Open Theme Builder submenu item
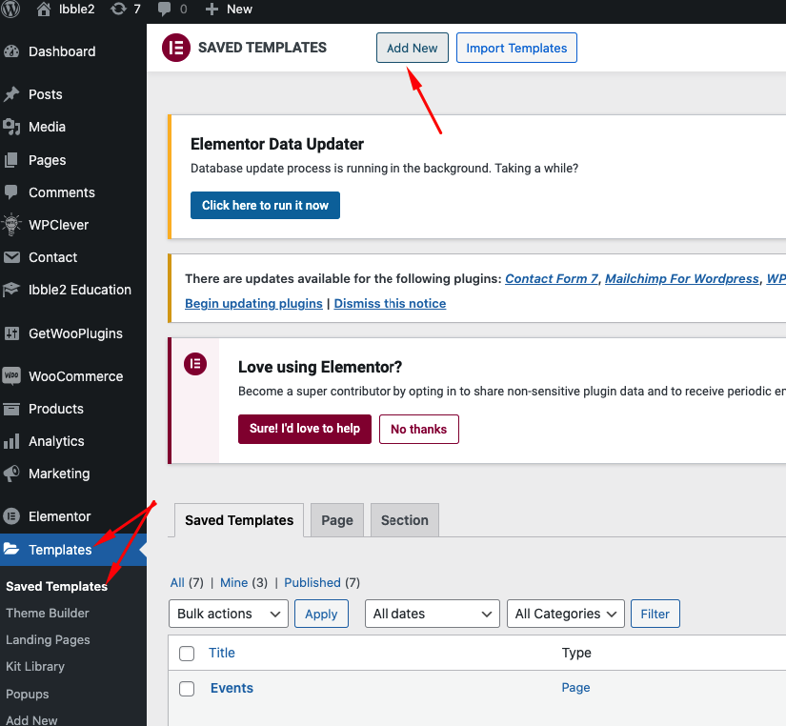Screen dimensions: 786x726 click(47, 613)
